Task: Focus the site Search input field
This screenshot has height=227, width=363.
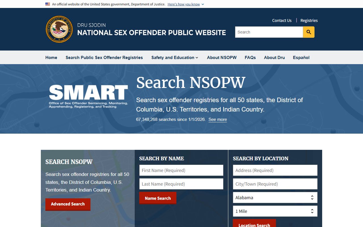Action: [x=269, y=32]
